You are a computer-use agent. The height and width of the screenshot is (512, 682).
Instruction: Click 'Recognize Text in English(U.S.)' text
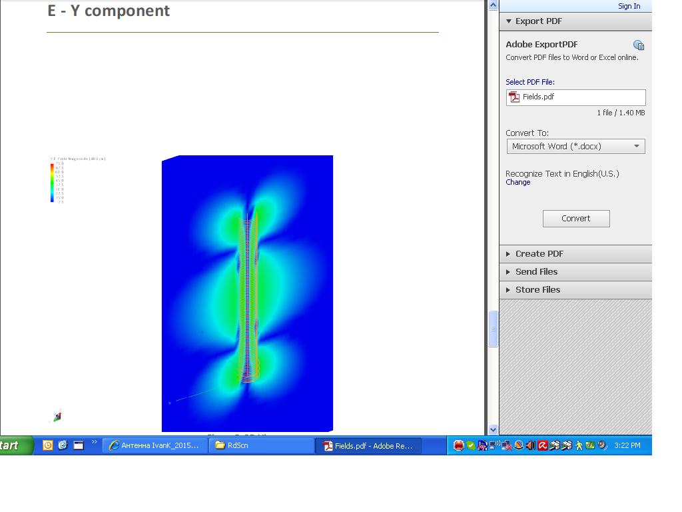coord(562,174)
